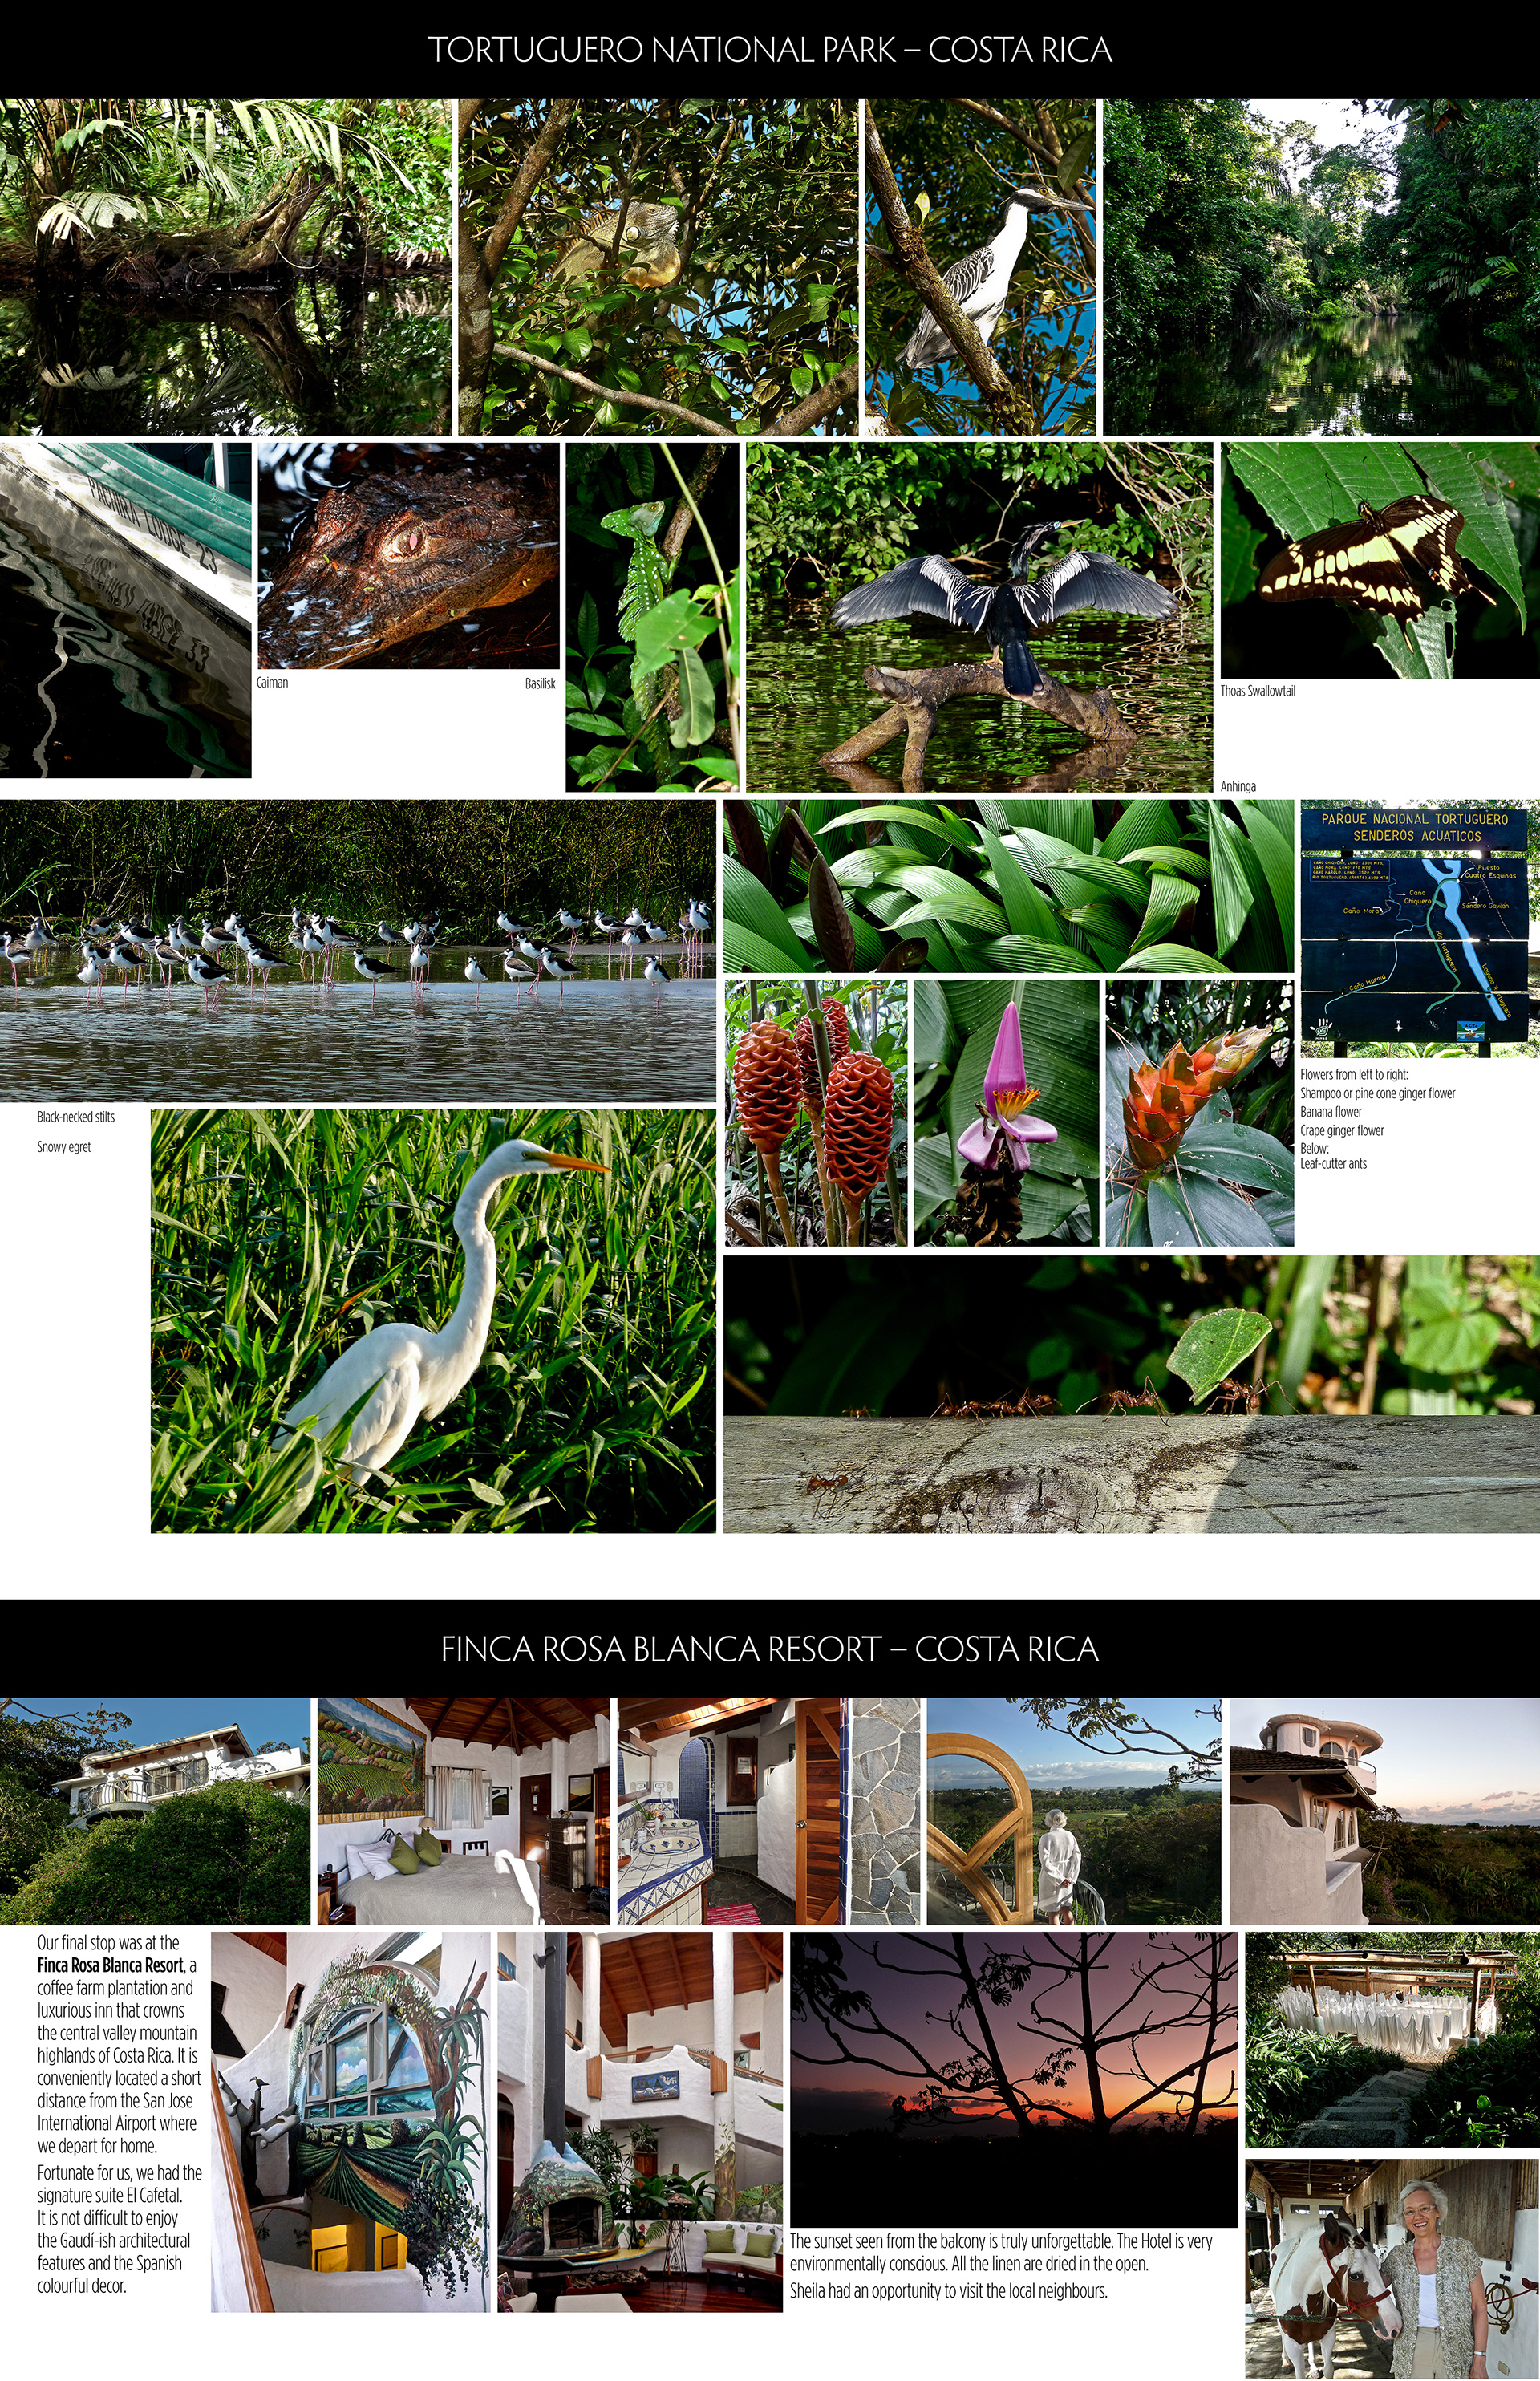
Task: Click the Thoas Swallowtail butterfly photo
Action: pos(1379,560)
